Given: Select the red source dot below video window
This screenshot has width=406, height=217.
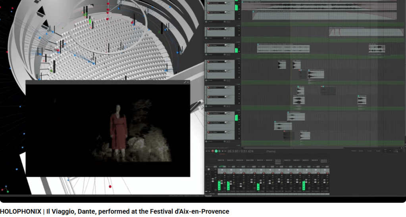Looking at the screenshot, I should pos(110,186).
